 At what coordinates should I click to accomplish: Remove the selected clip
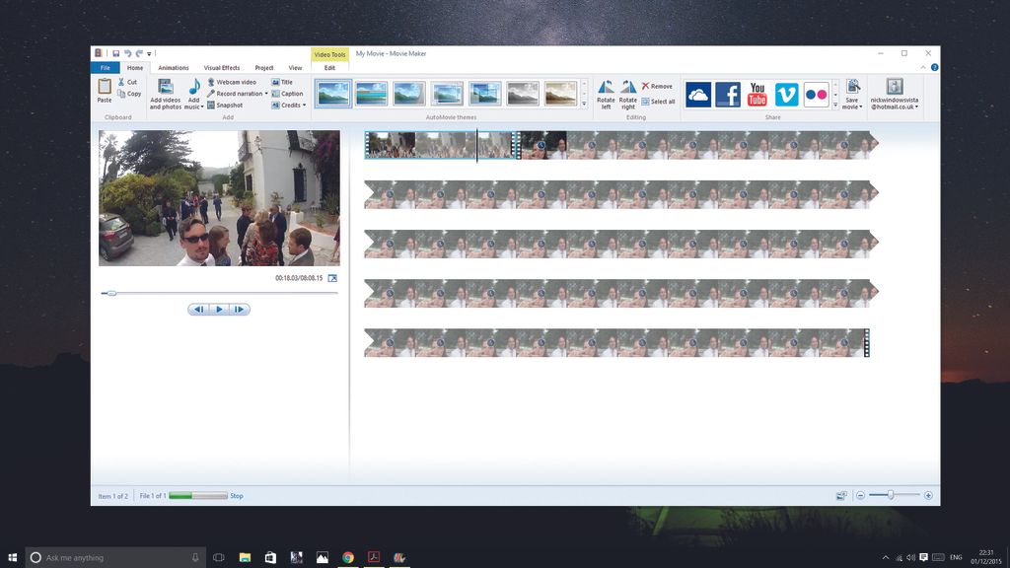click(658, 86)
